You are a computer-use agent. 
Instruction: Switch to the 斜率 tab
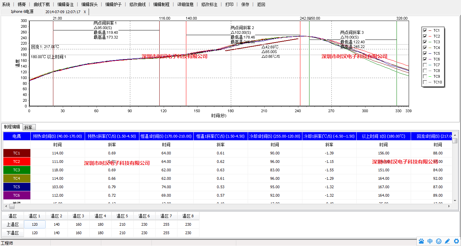28,127
